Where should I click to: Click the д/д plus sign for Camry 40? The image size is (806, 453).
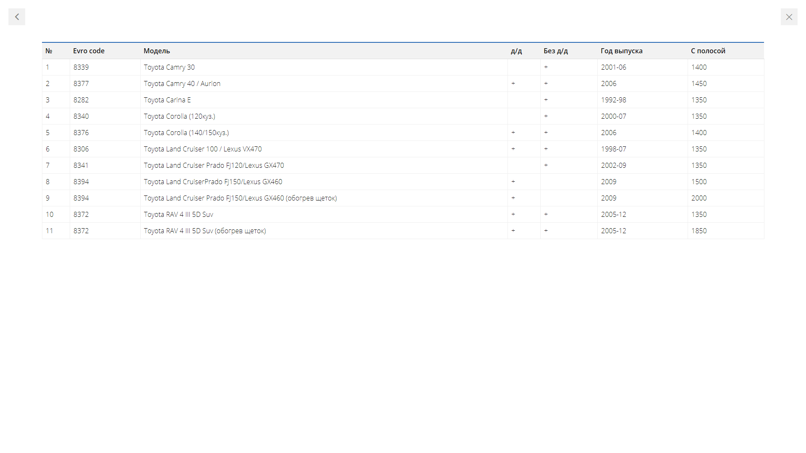tap(513, 83)
